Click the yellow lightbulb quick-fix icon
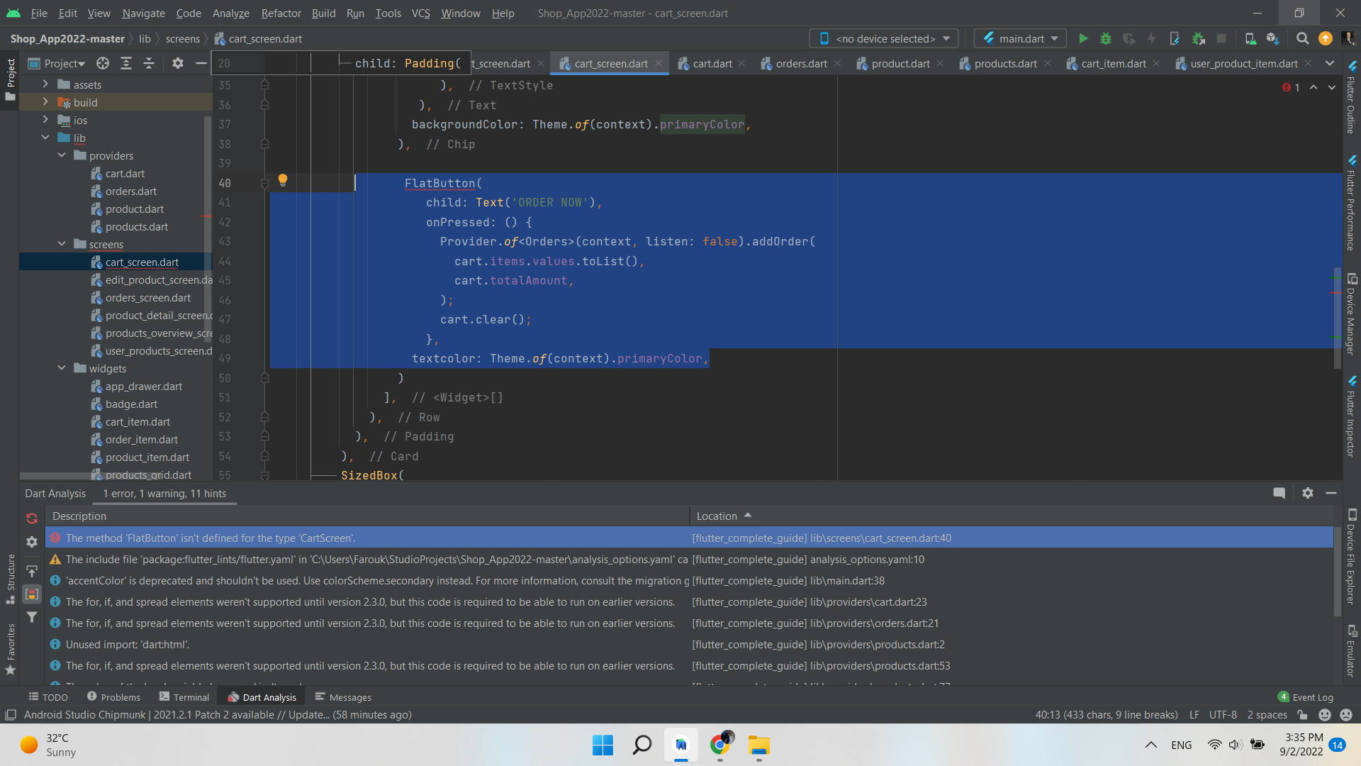The width and height of the screenshot is (1361, 766). pyautogui.click(x=282, y=180)
